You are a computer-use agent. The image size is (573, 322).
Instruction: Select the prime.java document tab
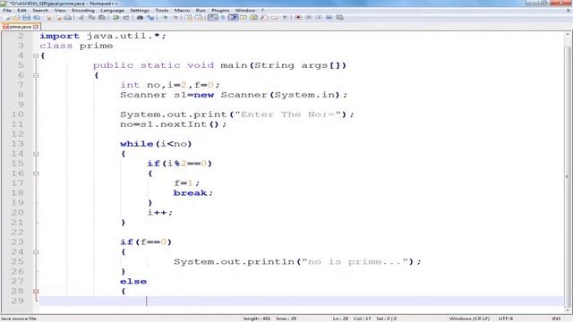click(21, 27)
